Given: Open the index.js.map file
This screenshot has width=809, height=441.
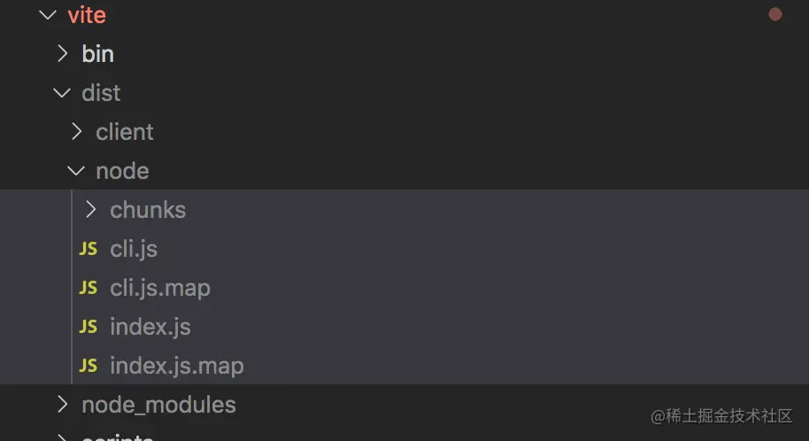Looking at the screenshot, I should click(x=177, y=366).
